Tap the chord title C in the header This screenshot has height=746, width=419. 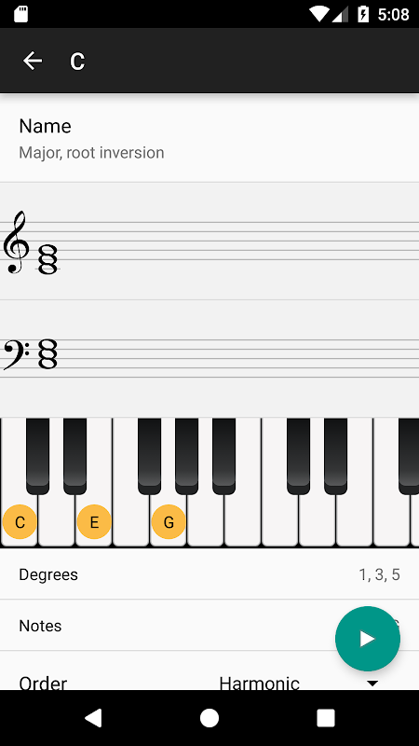click(x=77, y=62)
